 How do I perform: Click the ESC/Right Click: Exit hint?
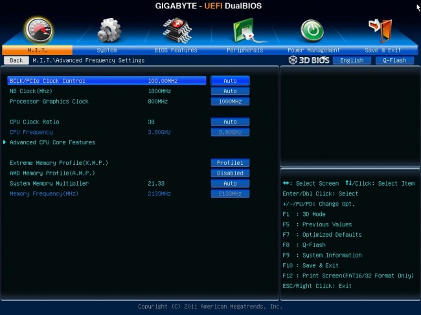(317, 286)
